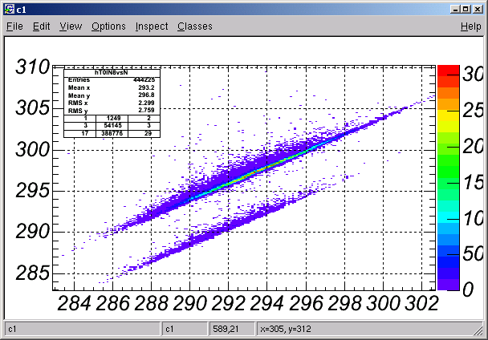The image size is (488, 340).
Task: Click the 388776 cell in stats table
Action: [x=112, y=133]
